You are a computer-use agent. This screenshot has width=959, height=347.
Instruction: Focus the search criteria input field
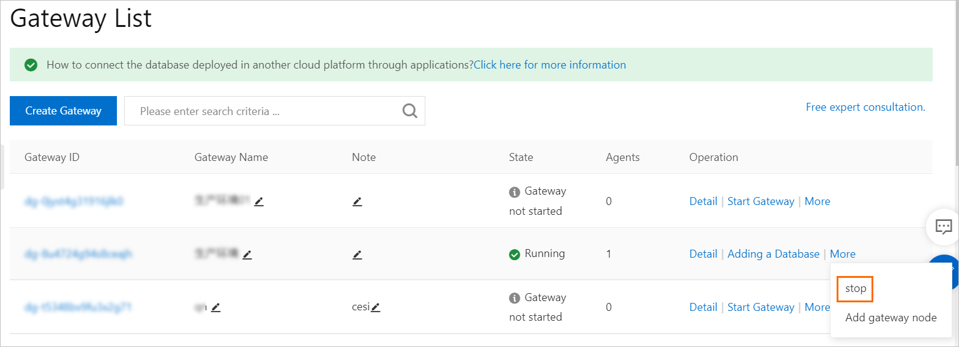click(263, 111)
